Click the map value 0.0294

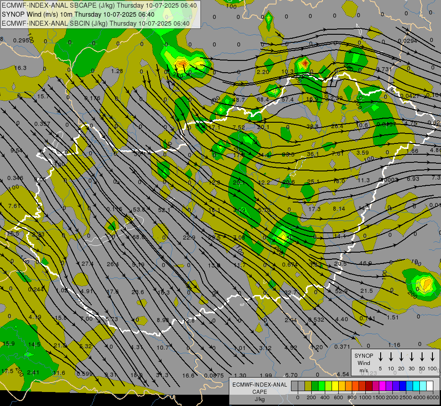click(x=407, y=41)
